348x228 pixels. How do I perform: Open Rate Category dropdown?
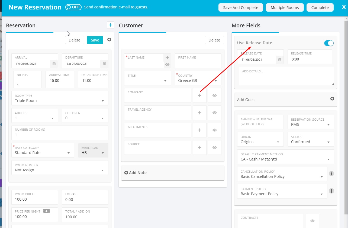click(43, 150)
